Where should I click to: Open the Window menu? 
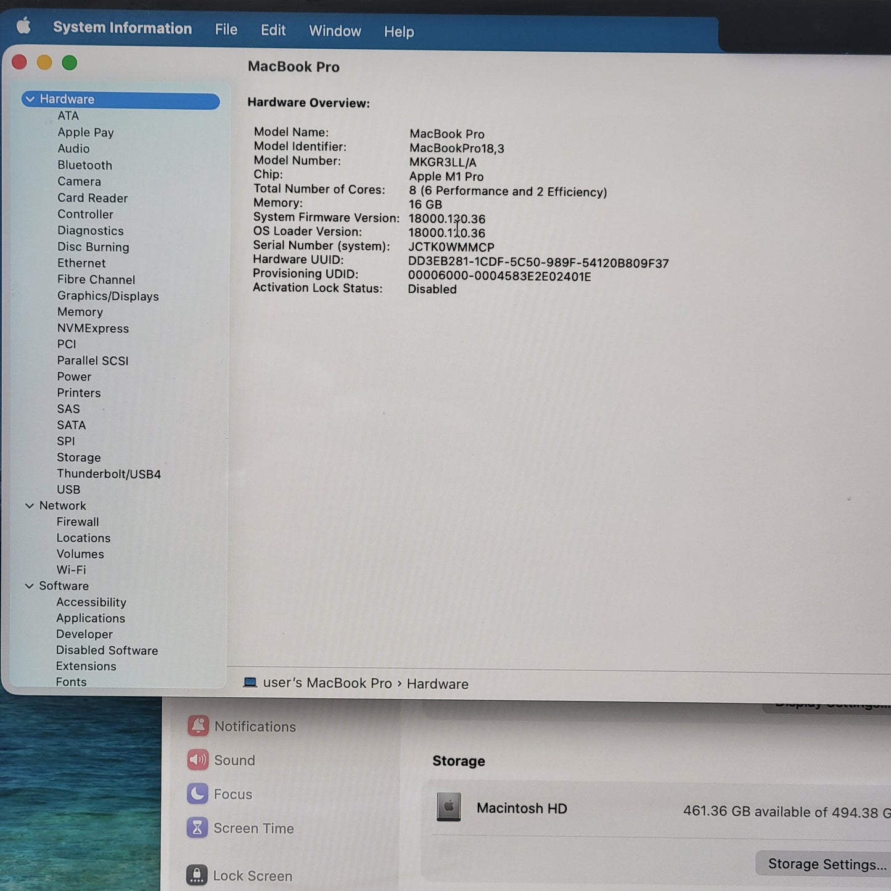pos(335,31)
